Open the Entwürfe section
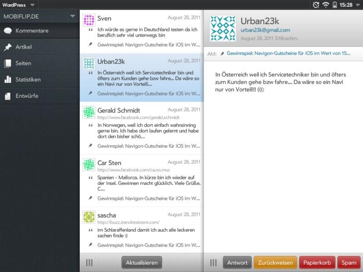This screenshot has height=272, width=363. (x=39, y=96)
